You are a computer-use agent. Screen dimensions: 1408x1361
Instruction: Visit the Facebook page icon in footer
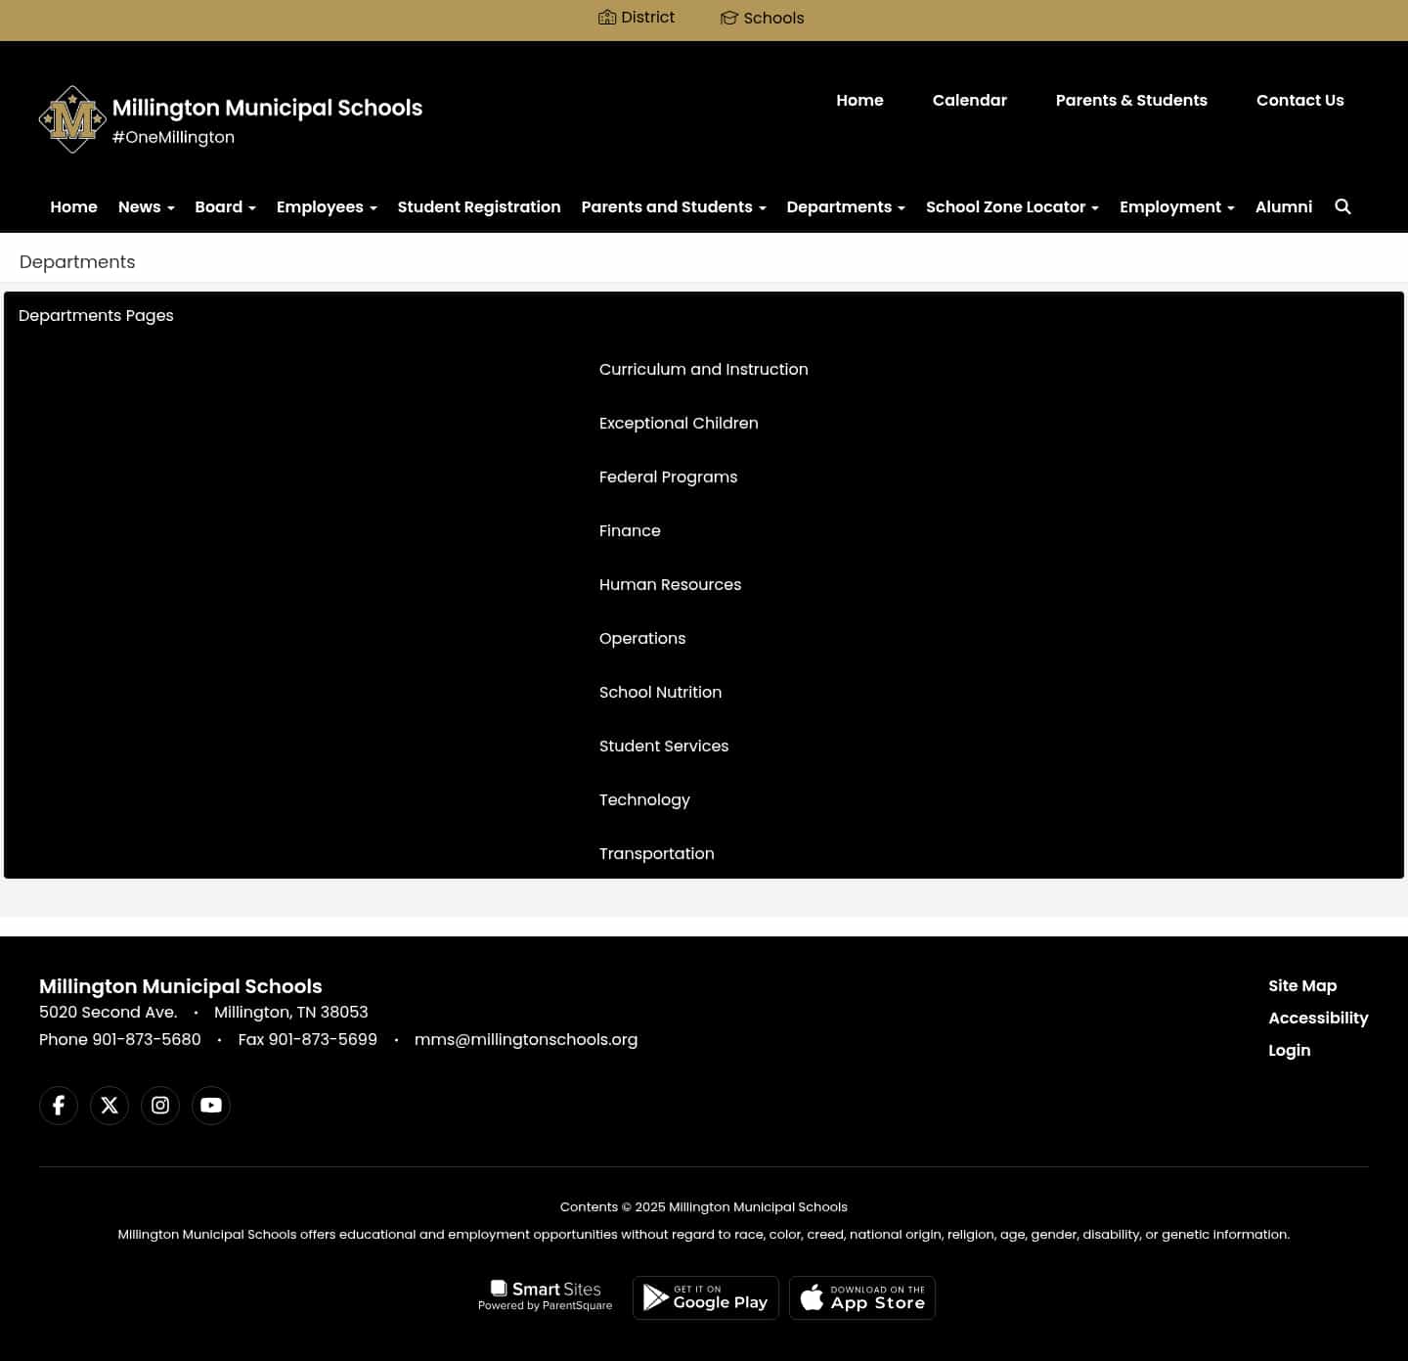59,1106
